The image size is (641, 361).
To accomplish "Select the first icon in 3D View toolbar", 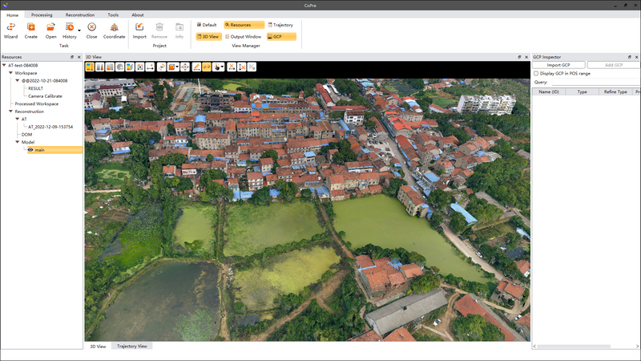I will tap(90, 67).
